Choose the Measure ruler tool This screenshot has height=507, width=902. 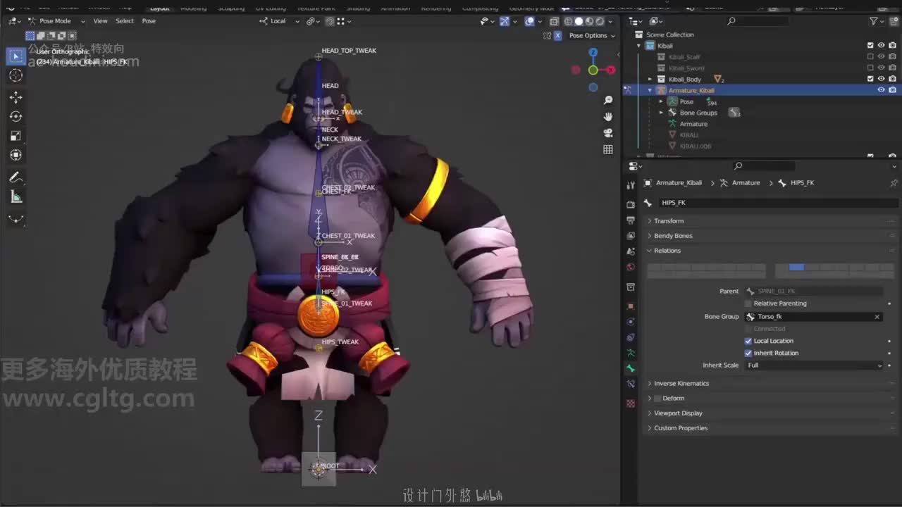(16, 197)
